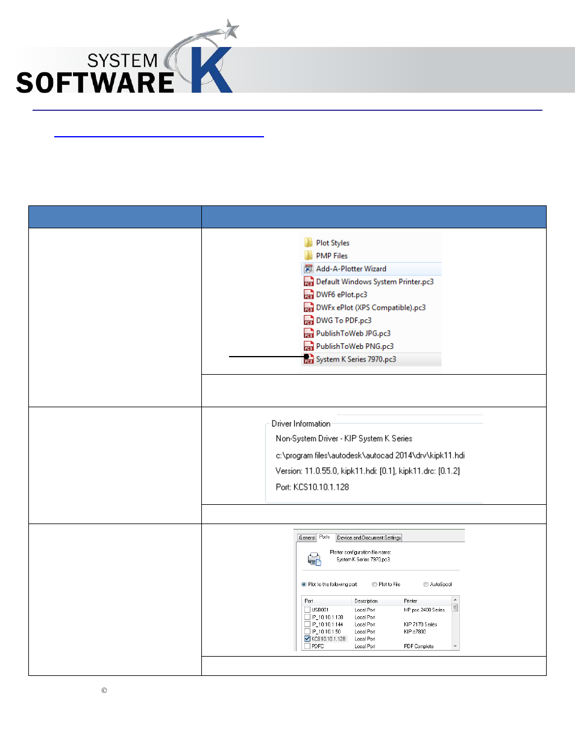Click the Printer column header
The width and height of the screenshot is (575, 744).
tap(426, 601)
